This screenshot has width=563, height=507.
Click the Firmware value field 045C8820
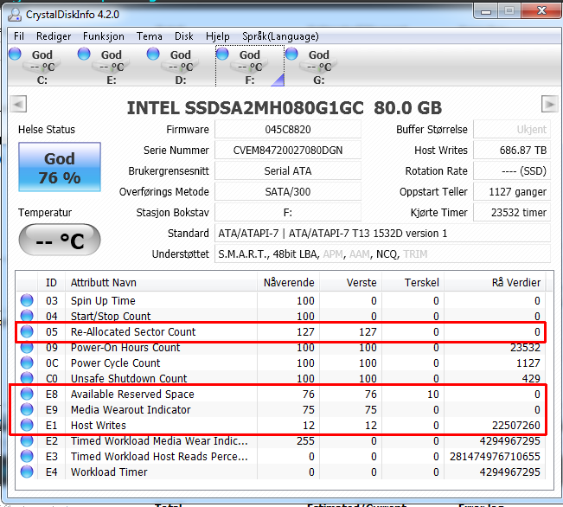(x=288, y=130)
